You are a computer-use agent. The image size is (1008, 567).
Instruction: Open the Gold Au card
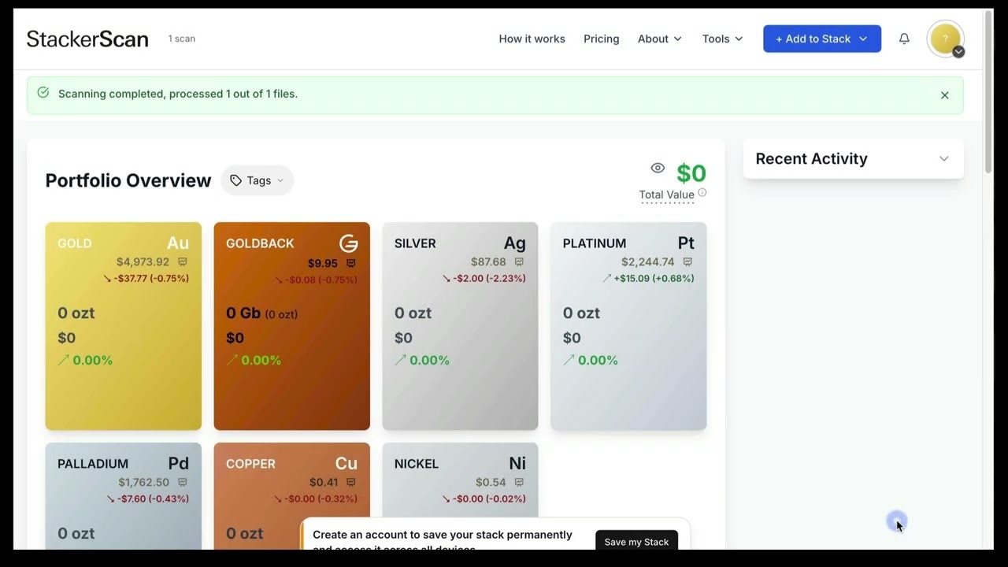coord(124,326)
